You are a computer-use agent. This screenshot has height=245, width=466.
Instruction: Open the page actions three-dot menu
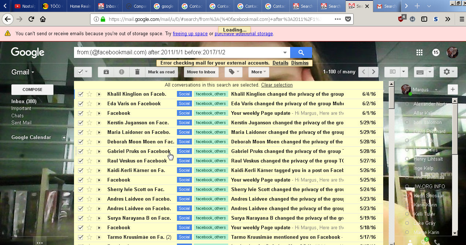pos(338,19)
